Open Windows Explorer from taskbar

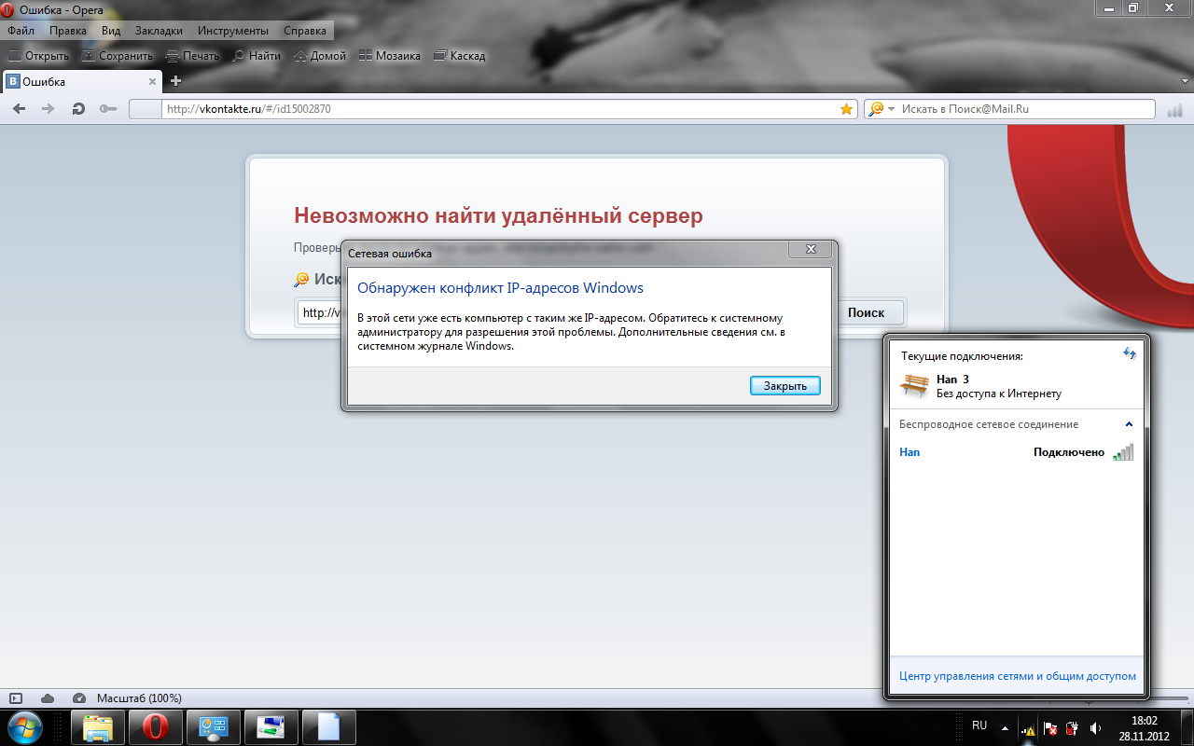pyautogui.click(x=98, y=726)
